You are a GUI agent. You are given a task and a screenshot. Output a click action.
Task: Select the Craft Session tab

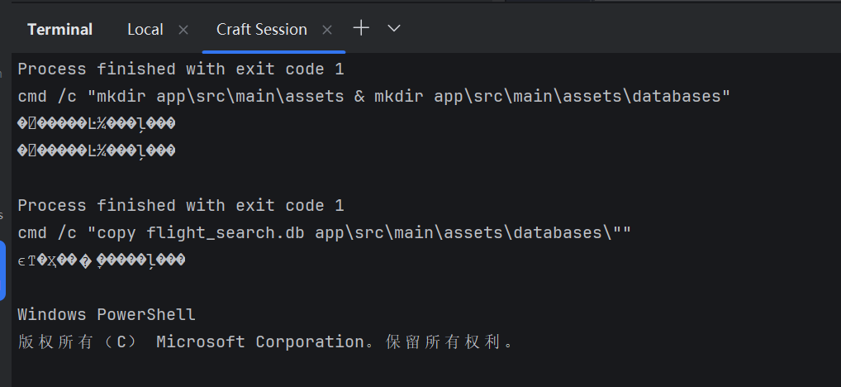pos(261,30)
